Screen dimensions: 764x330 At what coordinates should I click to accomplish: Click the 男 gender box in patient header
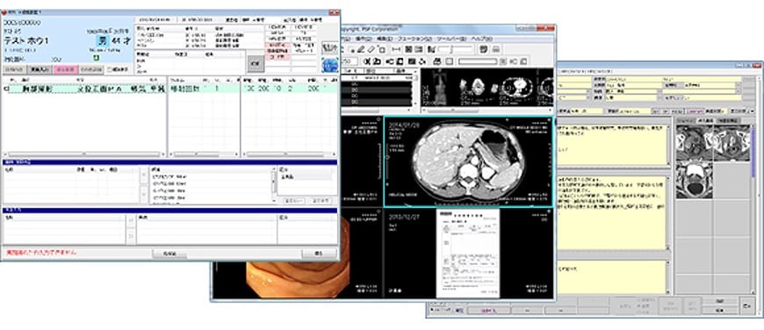coord(103,41)
